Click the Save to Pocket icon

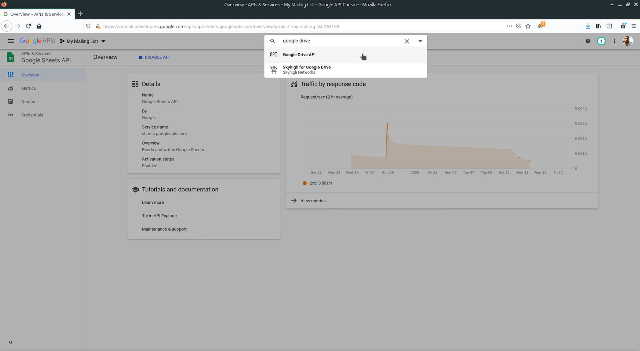(519, 26)
